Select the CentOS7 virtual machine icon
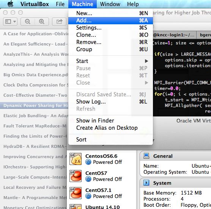211x209 pixels. pos(76,176)
